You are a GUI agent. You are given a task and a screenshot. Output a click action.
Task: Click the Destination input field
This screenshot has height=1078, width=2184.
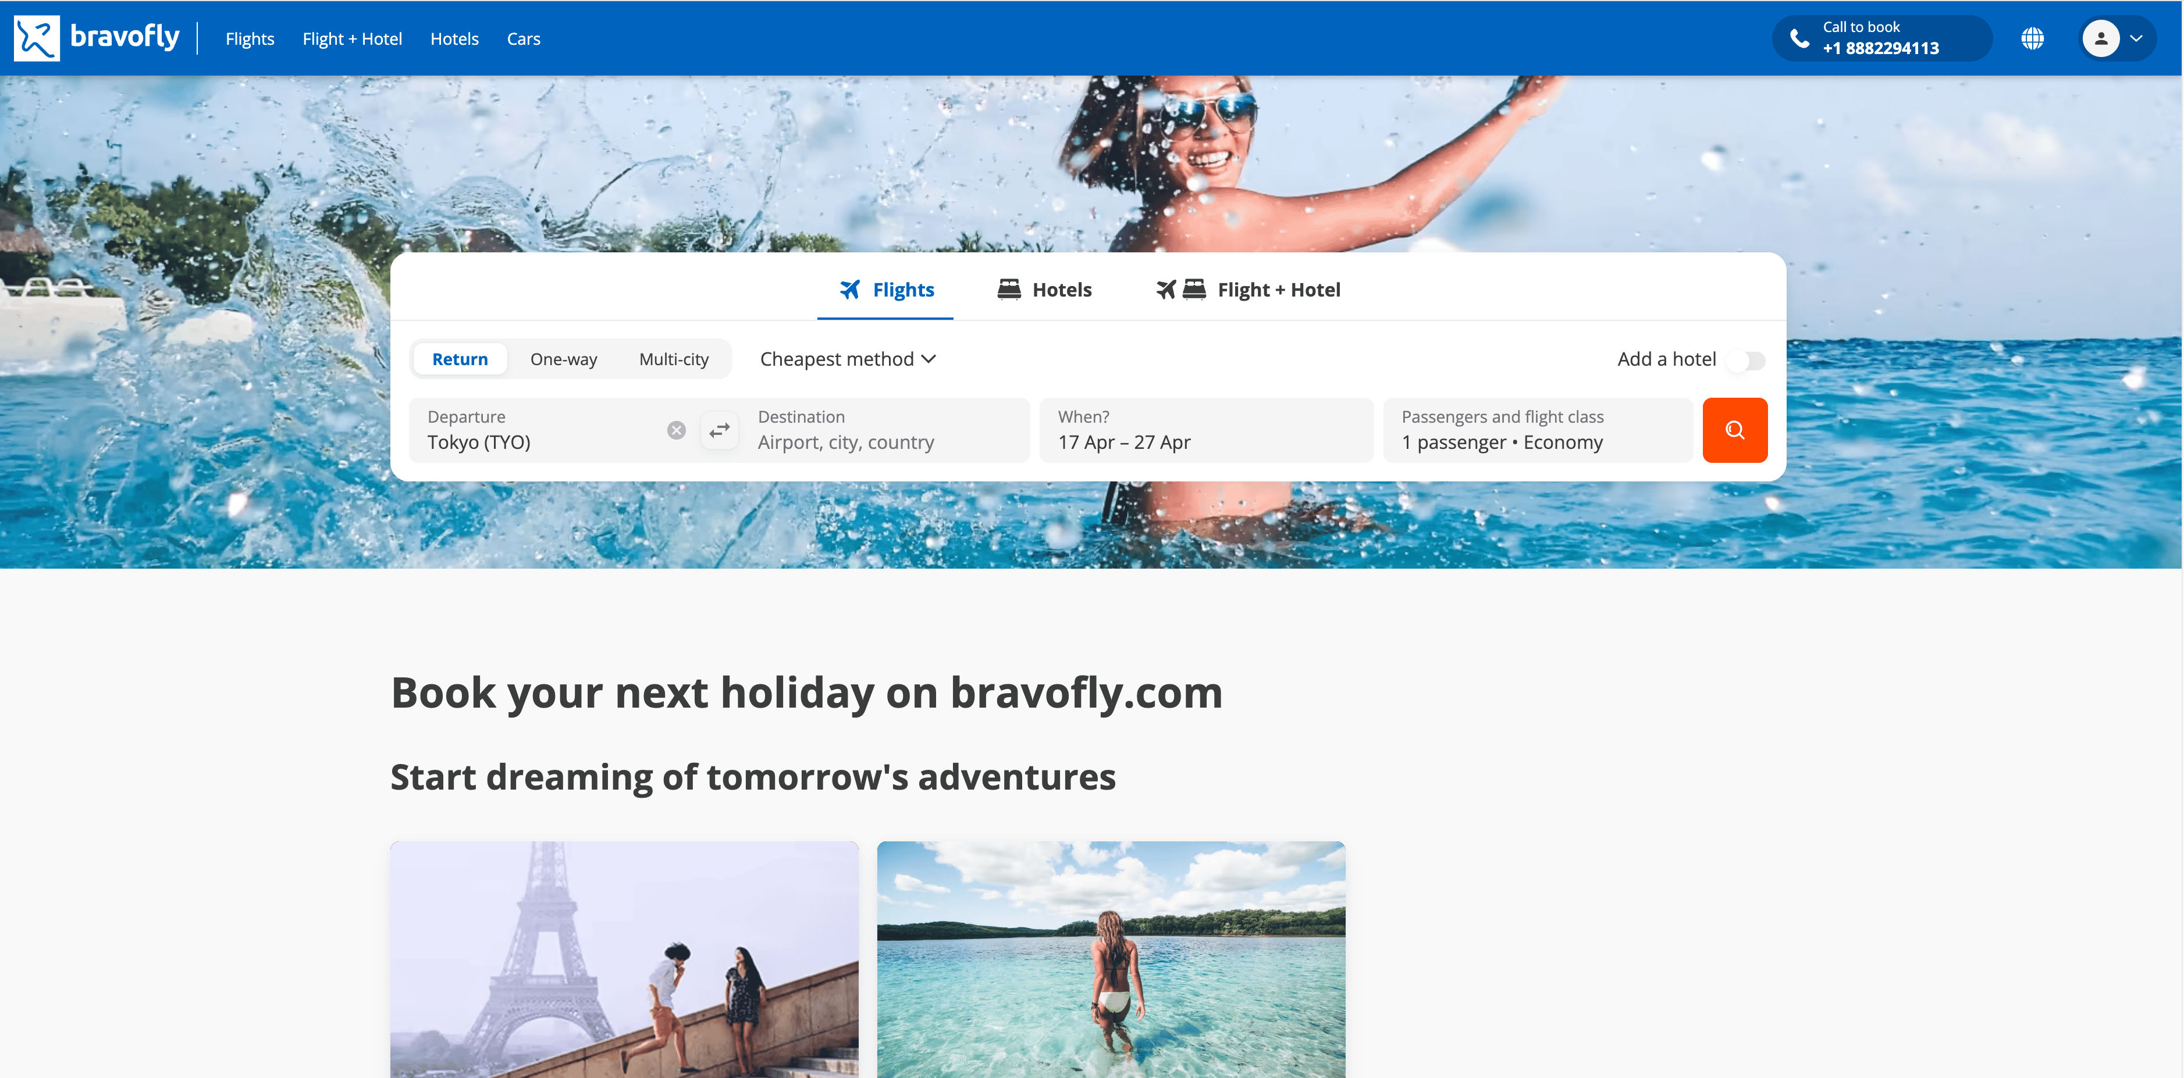tap(885, 430)
